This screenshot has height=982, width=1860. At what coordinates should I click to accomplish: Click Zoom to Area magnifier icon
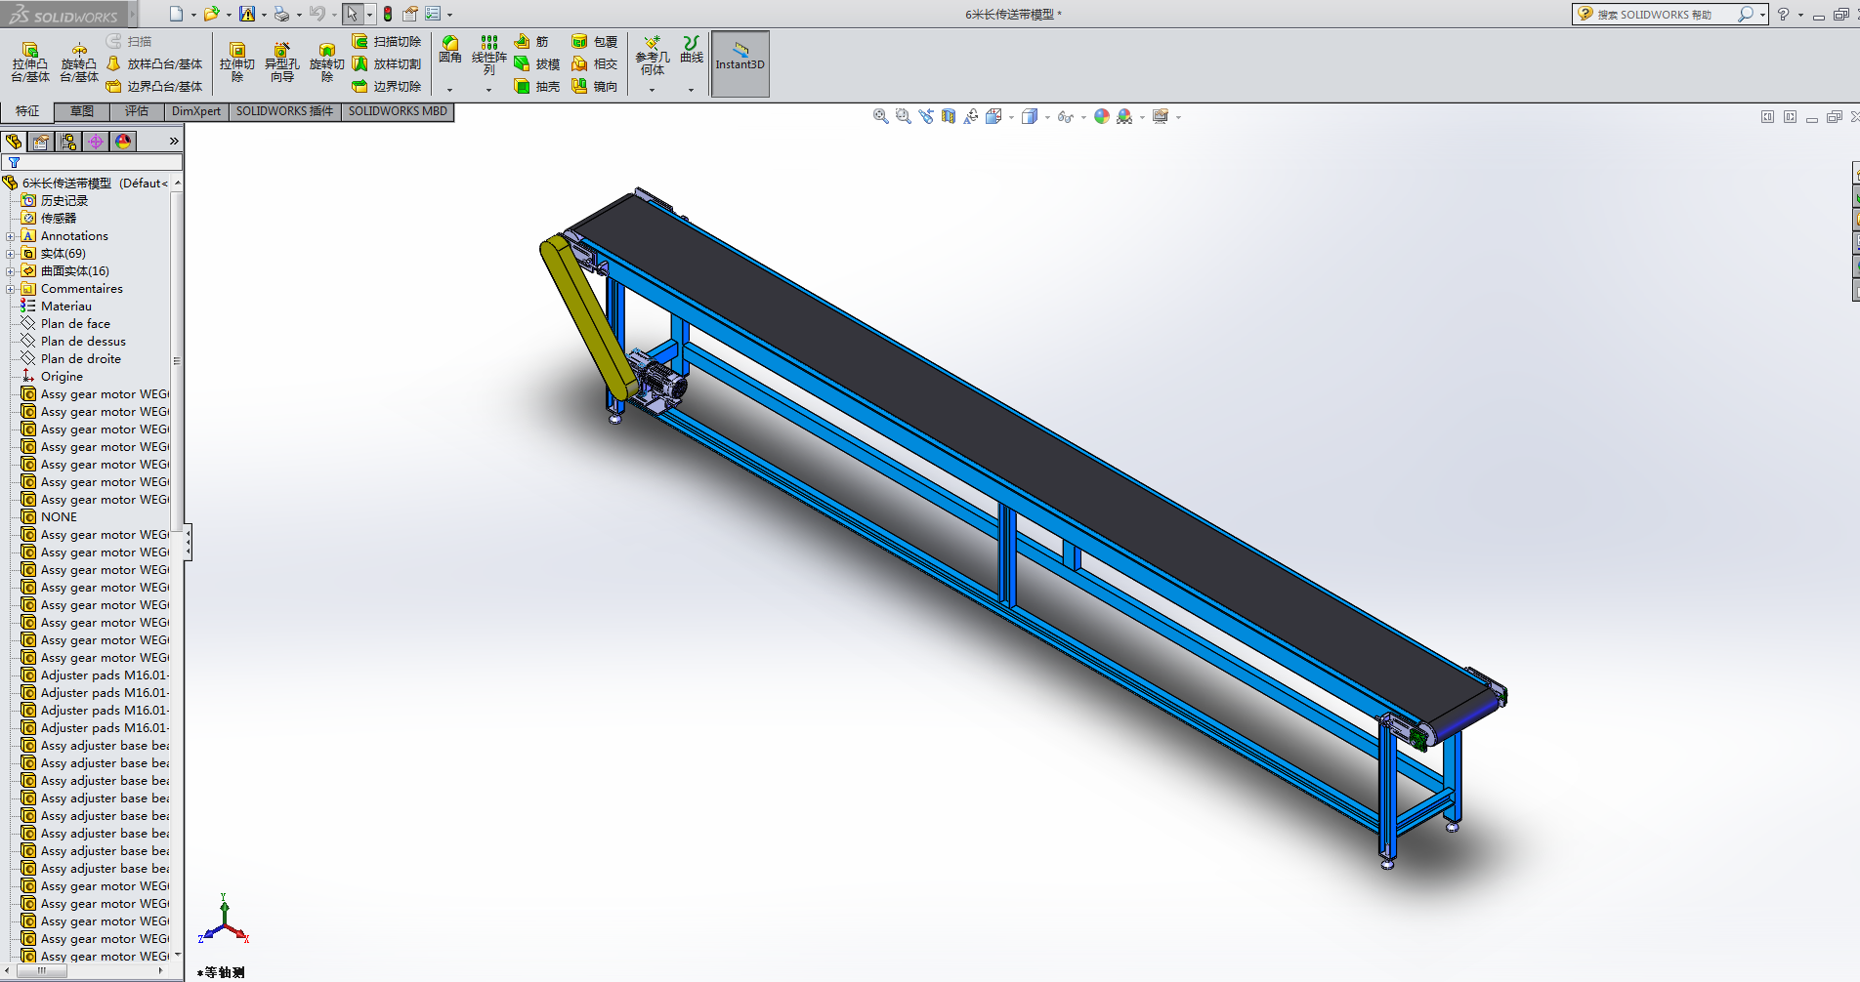(903, 116)
